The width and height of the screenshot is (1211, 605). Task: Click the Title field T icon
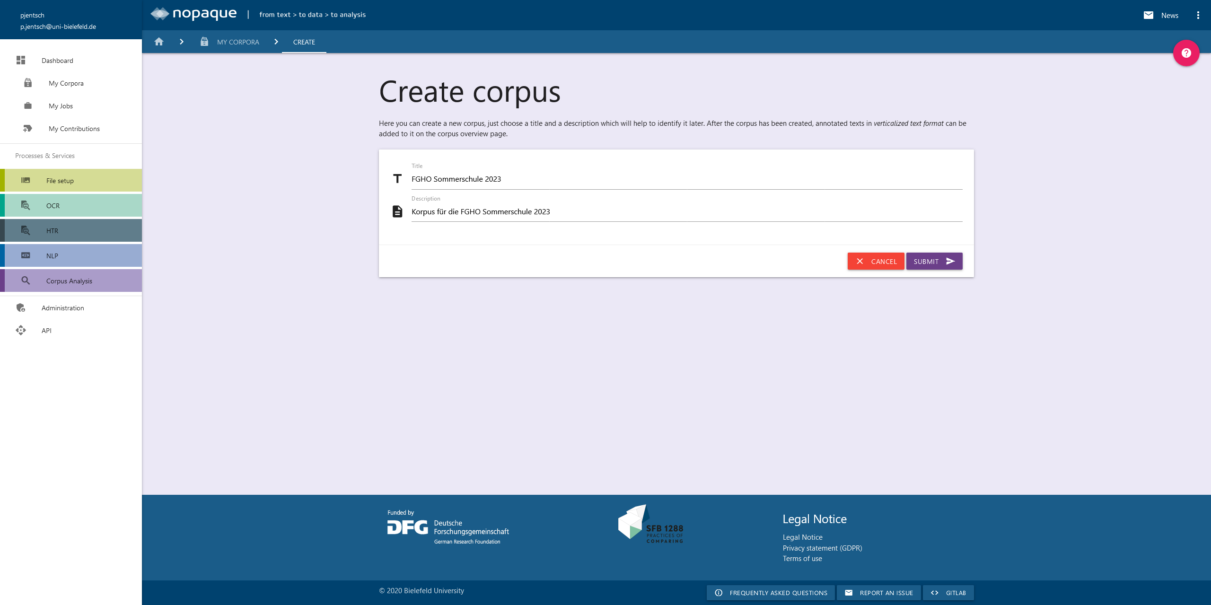point(397,179)
